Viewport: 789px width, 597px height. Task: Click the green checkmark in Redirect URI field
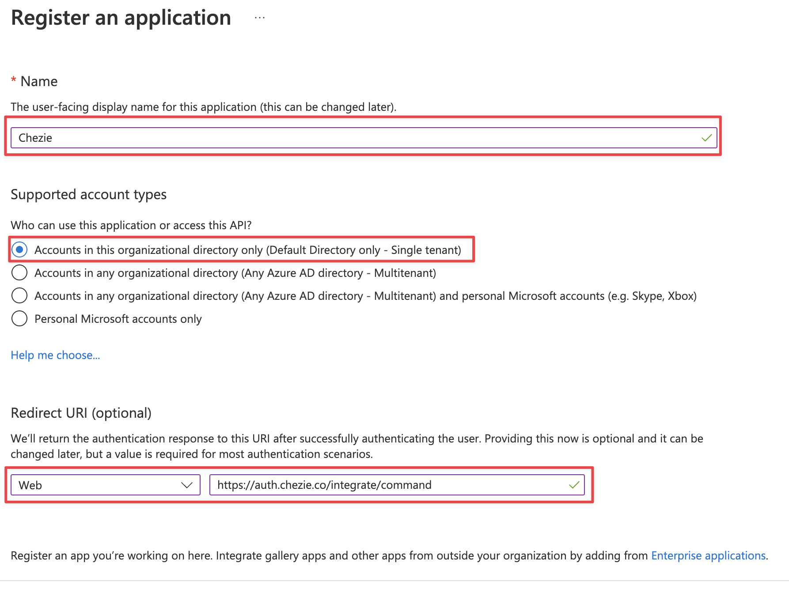(574, 485)
